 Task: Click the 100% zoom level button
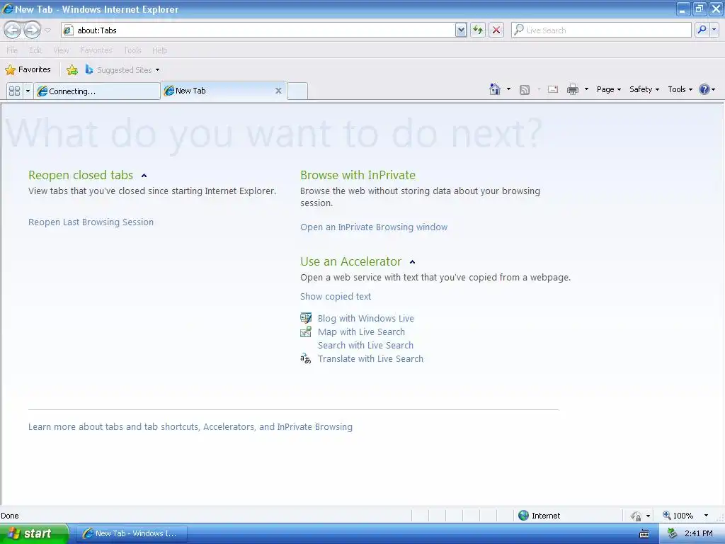[678, 516]
